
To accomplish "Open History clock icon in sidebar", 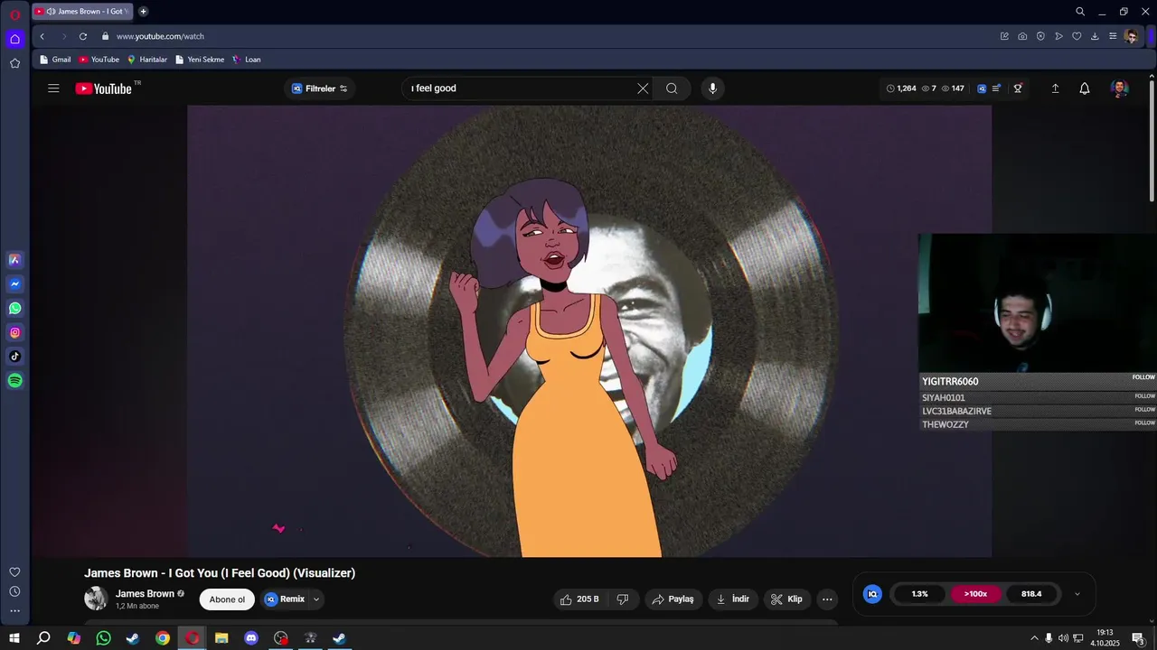I will pos(14,591).
